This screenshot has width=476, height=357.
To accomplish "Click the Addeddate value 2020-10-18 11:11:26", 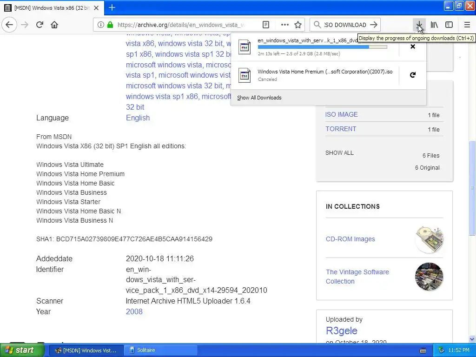I will 160,258.
